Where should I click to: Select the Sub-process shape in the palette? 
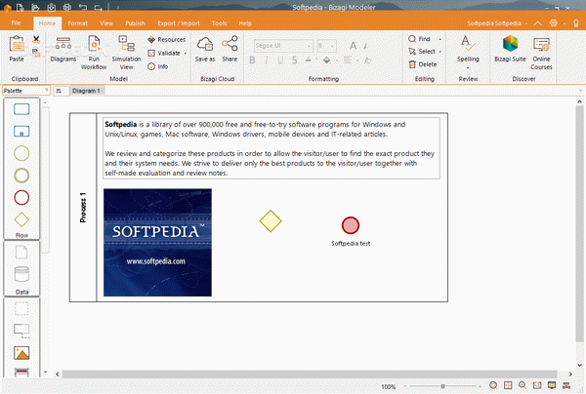click(x=21, y=132)
